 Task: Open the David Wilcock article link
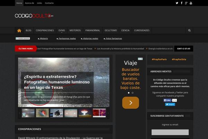(60, 138)
